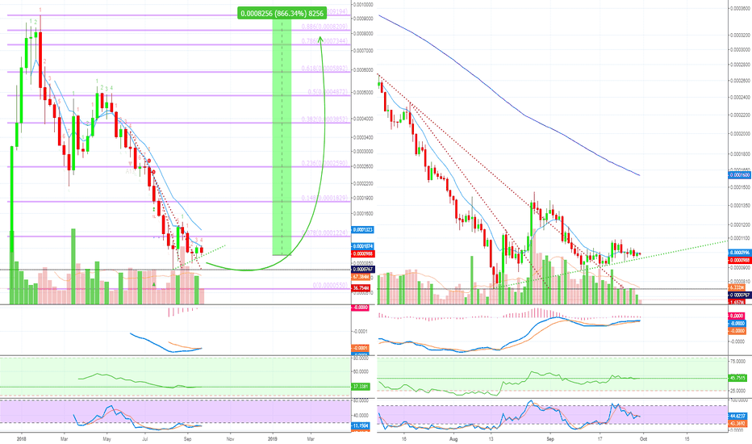
Task: Click the blue 0.0001323 price tag, left chart
Action: click(362, 230)
